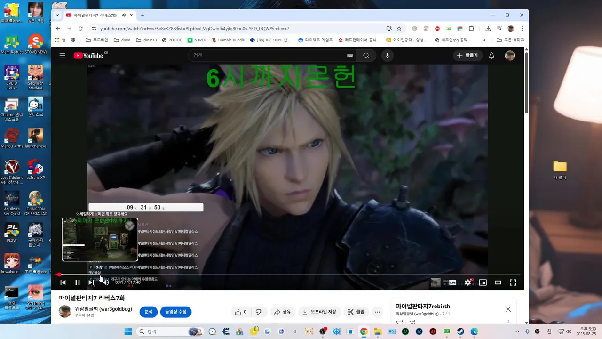Open the on-screen keyboard in search box
The width and height of the screenshot is (602, 339).
coord(350,56)
